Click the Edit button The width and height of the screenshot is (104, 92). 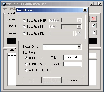[32, 80]
